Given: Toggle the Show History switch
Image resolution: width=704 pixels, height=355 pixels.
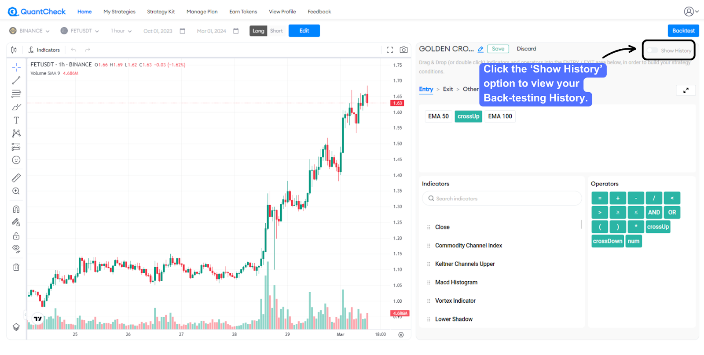Looking at the screenshot, I should click(653, 51).
